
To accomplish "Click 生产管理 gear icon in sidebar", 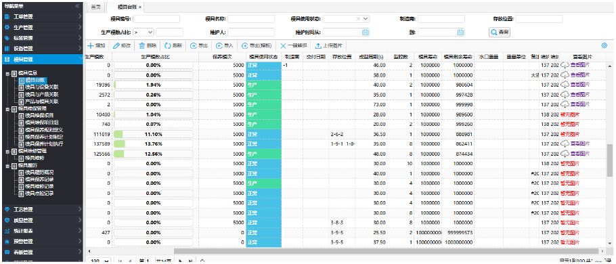I will (x=7, y=28).
